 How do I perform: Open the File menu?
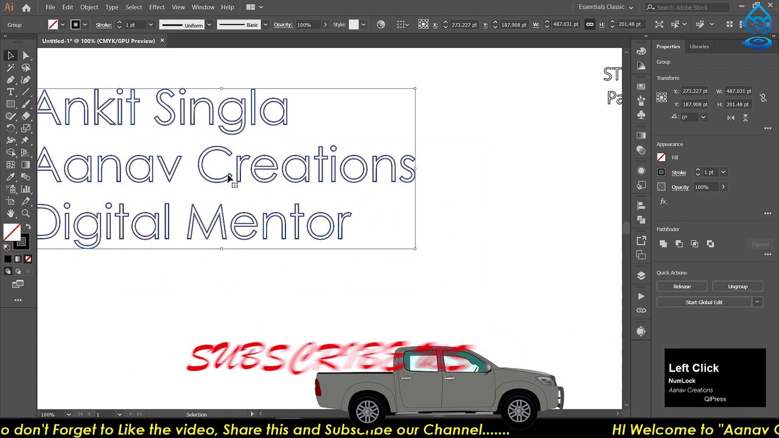50,7
